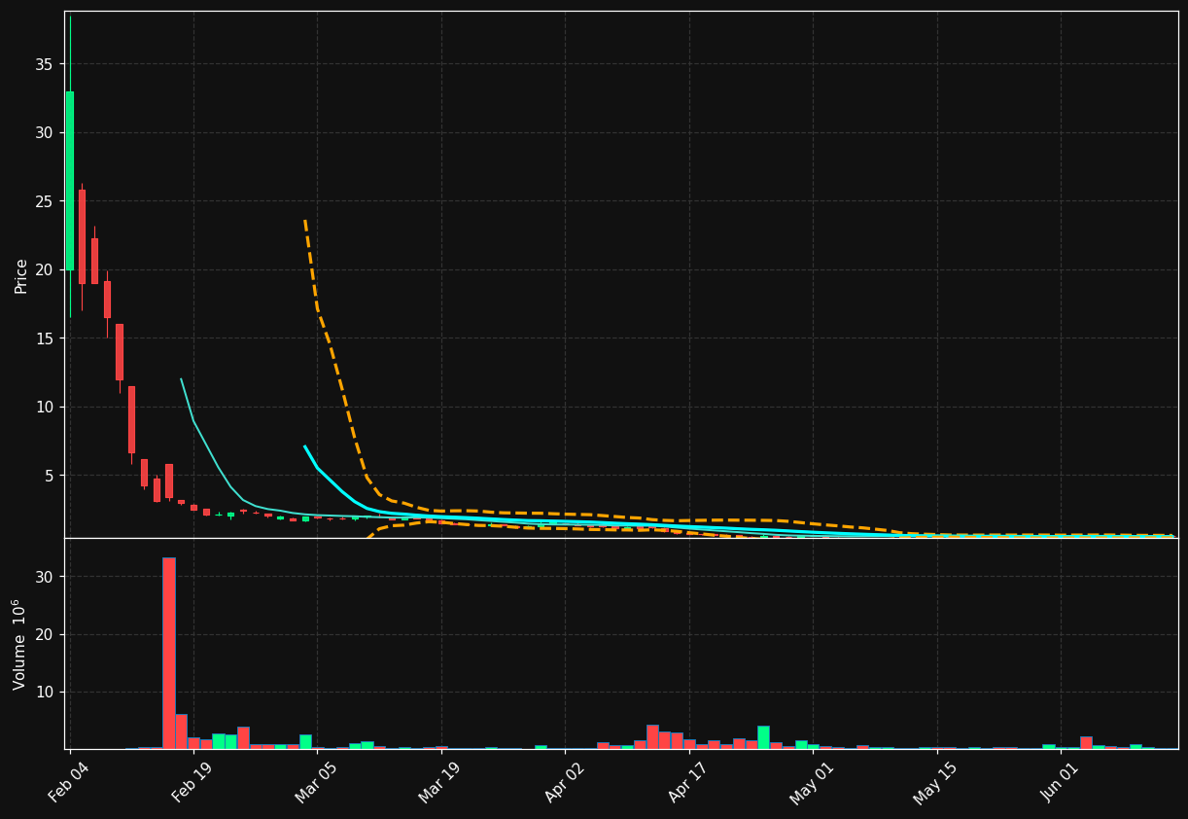1188x819 pixels.
Task: Click the 'May 15' date label
Action: (x=935, y=782)
